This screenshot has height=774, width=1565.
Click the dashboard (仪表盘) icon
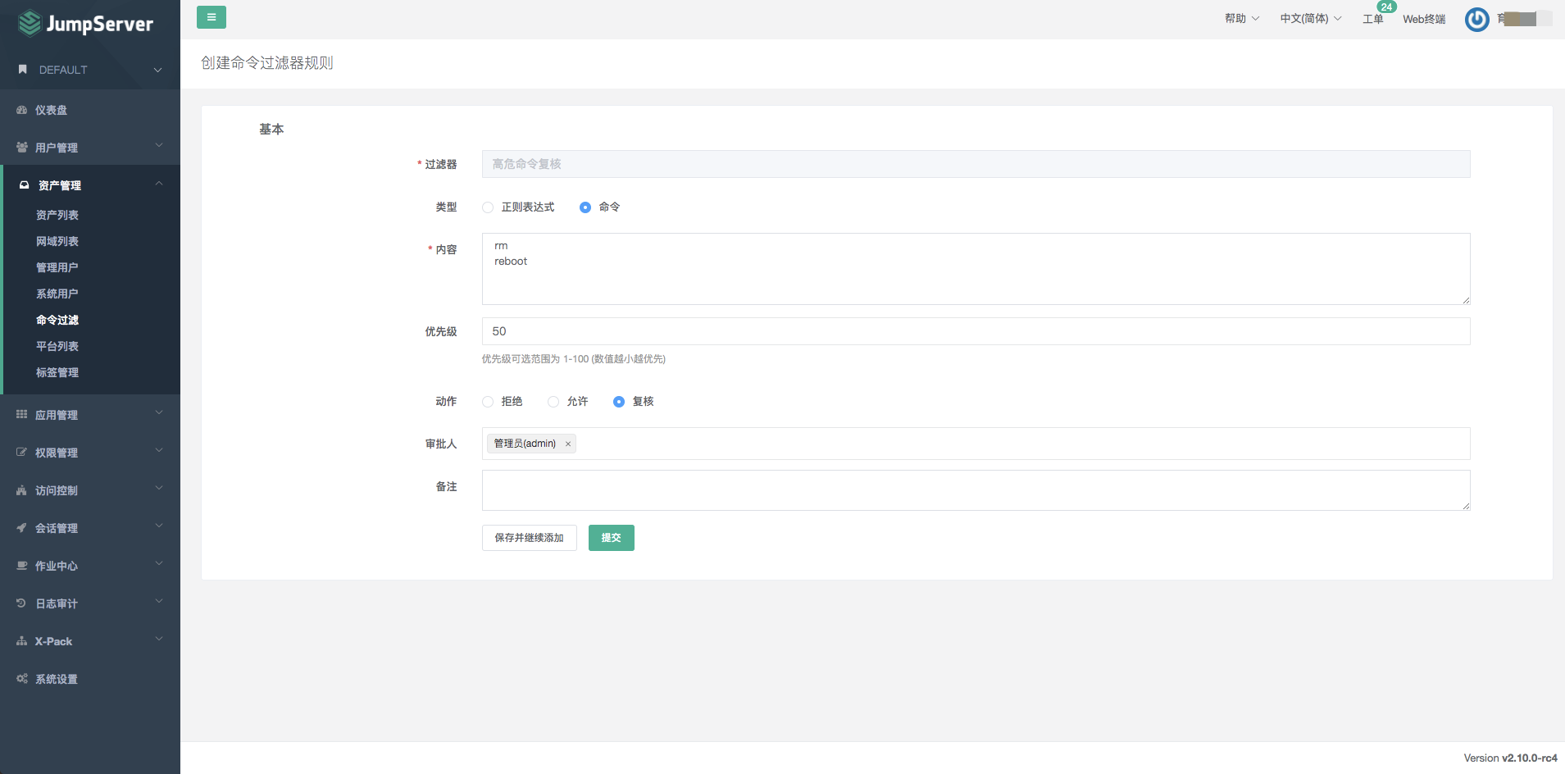tap(22, 110)
